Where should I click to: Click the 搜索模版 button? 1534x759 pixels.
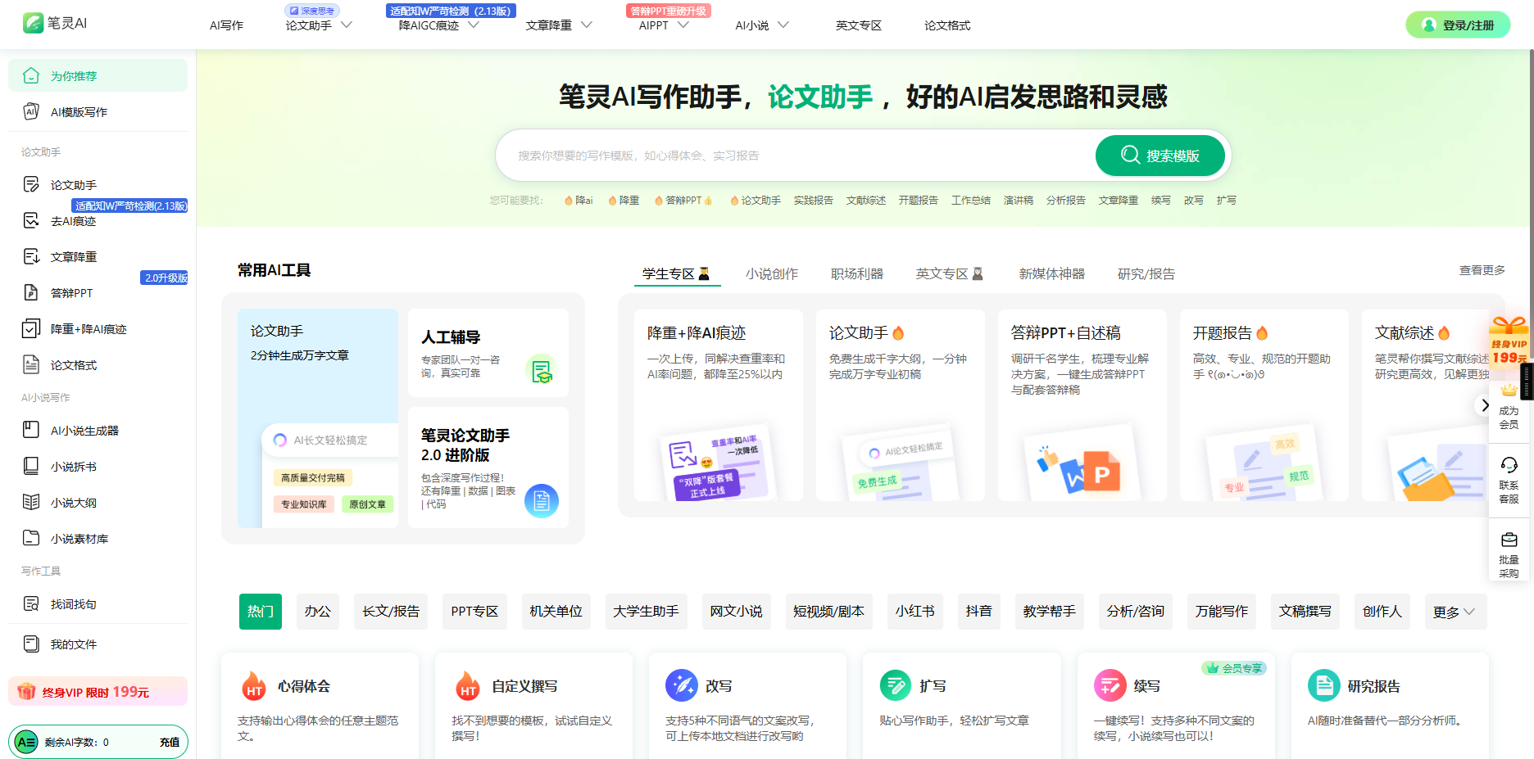pos(1160,156)
